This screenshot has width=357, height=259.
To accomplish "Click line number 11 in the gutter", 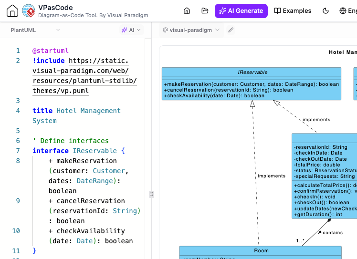I will (x=16, y=251).
